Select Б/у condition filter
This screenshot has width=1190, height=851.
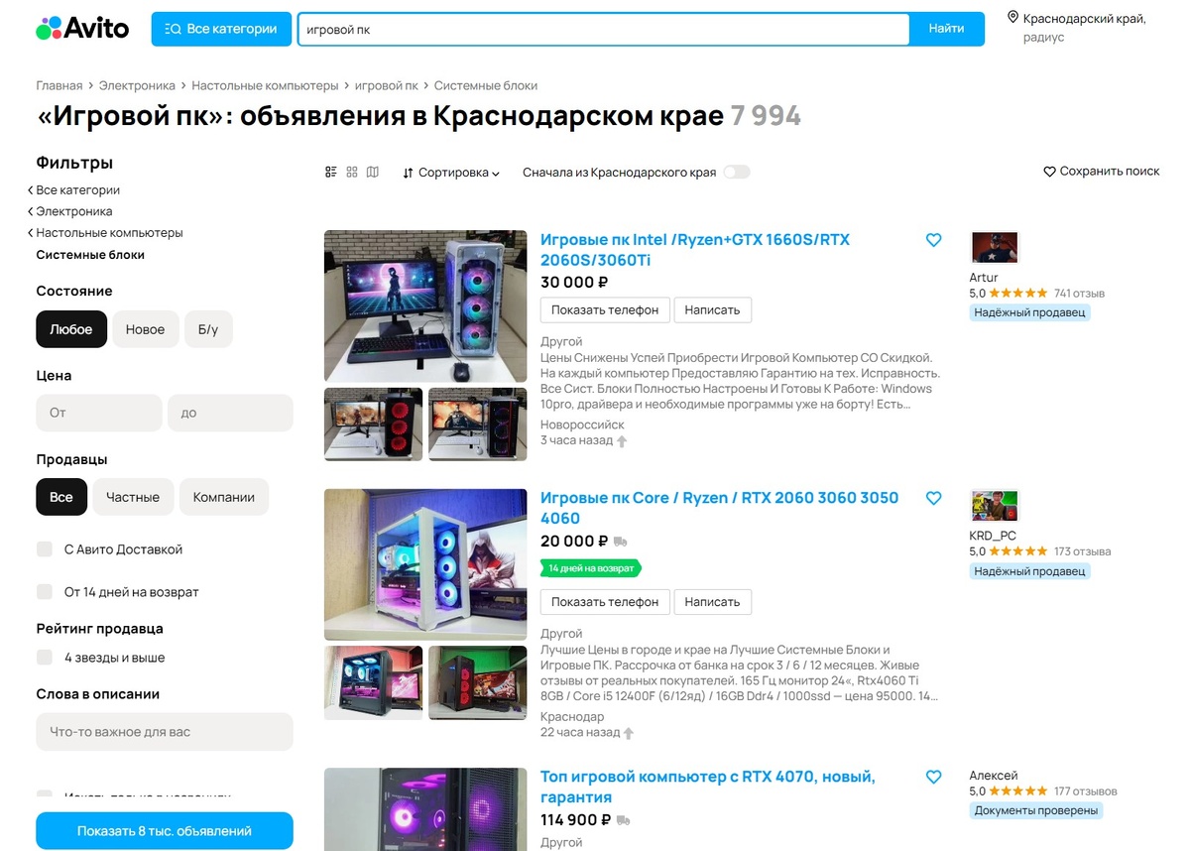pyautogui.click(x=208, y=329)
